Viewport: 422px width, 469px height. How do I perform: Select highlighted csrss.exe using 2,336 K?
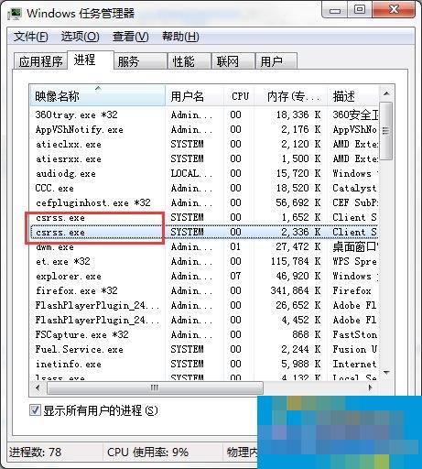[204, 232]
